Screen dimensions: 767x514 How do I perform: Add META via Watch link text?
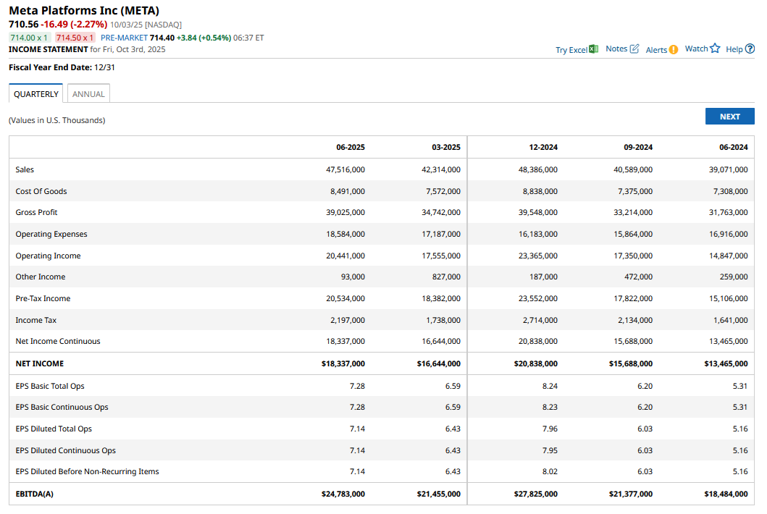tap(696, 49)
